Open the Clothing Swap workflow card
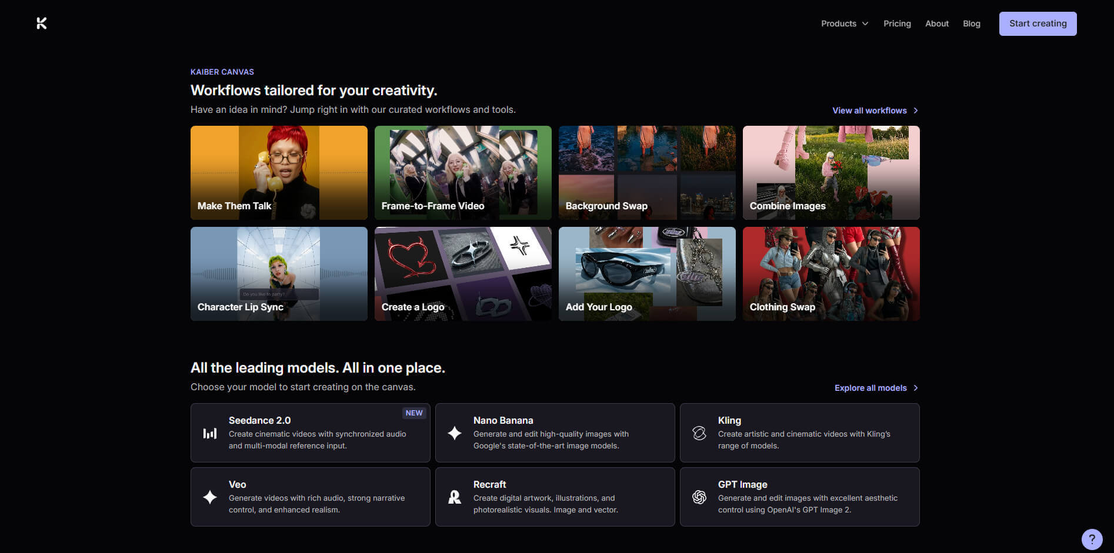Screen dimensions: 1114x553 [831, 274]
